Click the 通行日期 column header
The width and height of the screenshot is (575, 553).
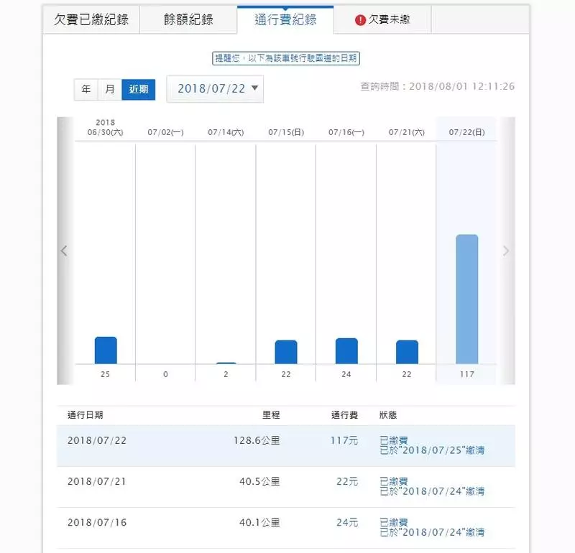tap(85, 415)
